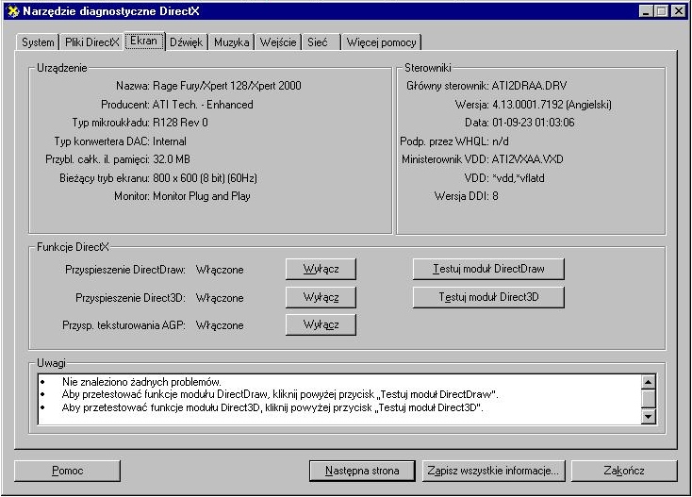Disable Direct3D acceleration with Wyłącz
This screenshot has height=497, width=692.
coord(321,297)
